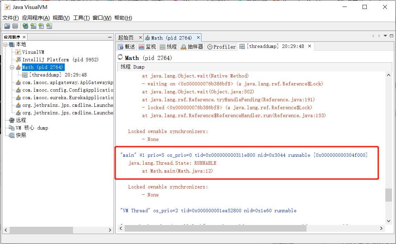Click the vertical scrollbar of the thread dump
Image resolution: width=396 pixels, height=244 pixels.
(389, 195)
